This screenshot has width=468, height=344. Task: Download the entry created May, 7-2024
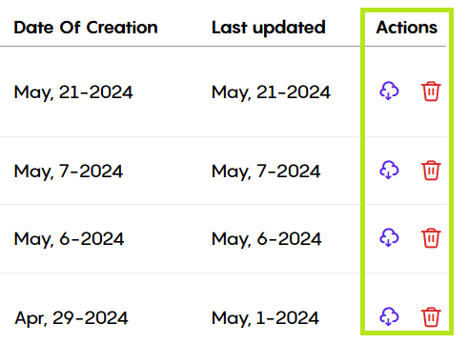(389, 170)
